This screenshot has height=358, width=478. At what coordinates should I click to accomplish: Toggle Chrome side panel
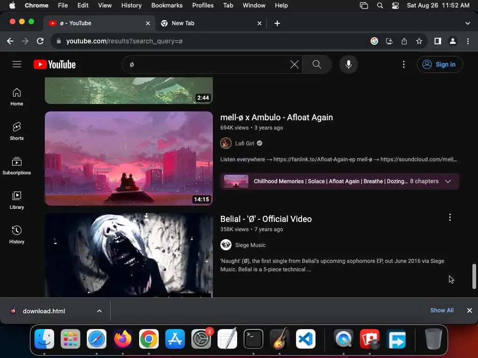[437, 41]
